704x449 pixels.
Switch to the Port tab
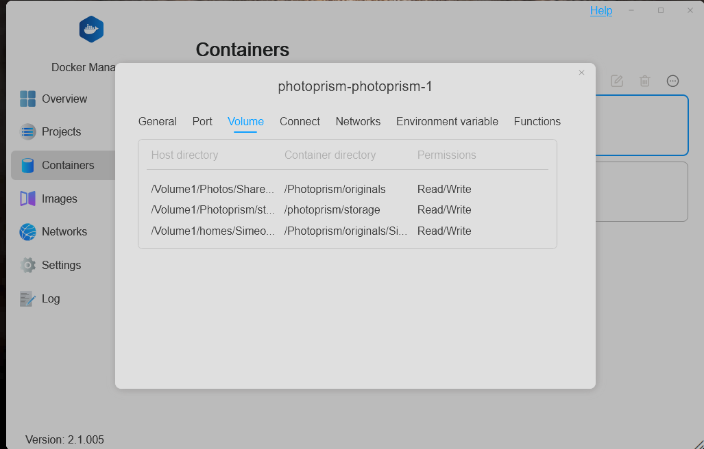click(x=202, y=121)
